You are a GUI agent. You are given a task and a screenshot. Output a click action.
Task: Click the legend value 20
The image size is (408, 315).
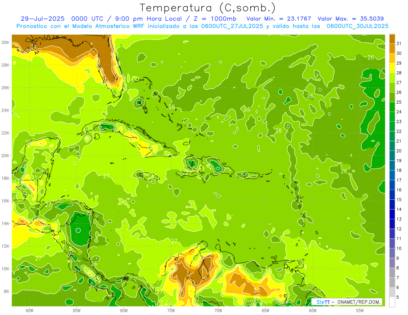pos(399,151)
